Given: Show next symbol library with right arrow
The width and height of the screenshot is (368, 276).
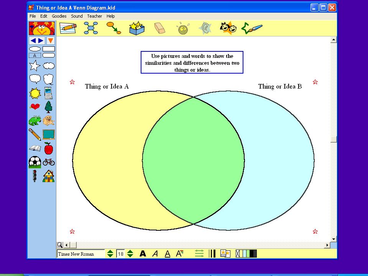Looking at the screenshot, I should (41, 41).
